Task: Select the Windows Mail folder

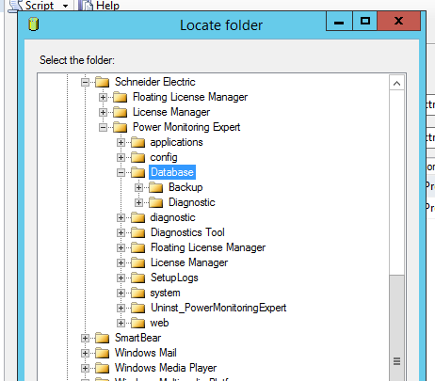Action: (x=146, y=353)
